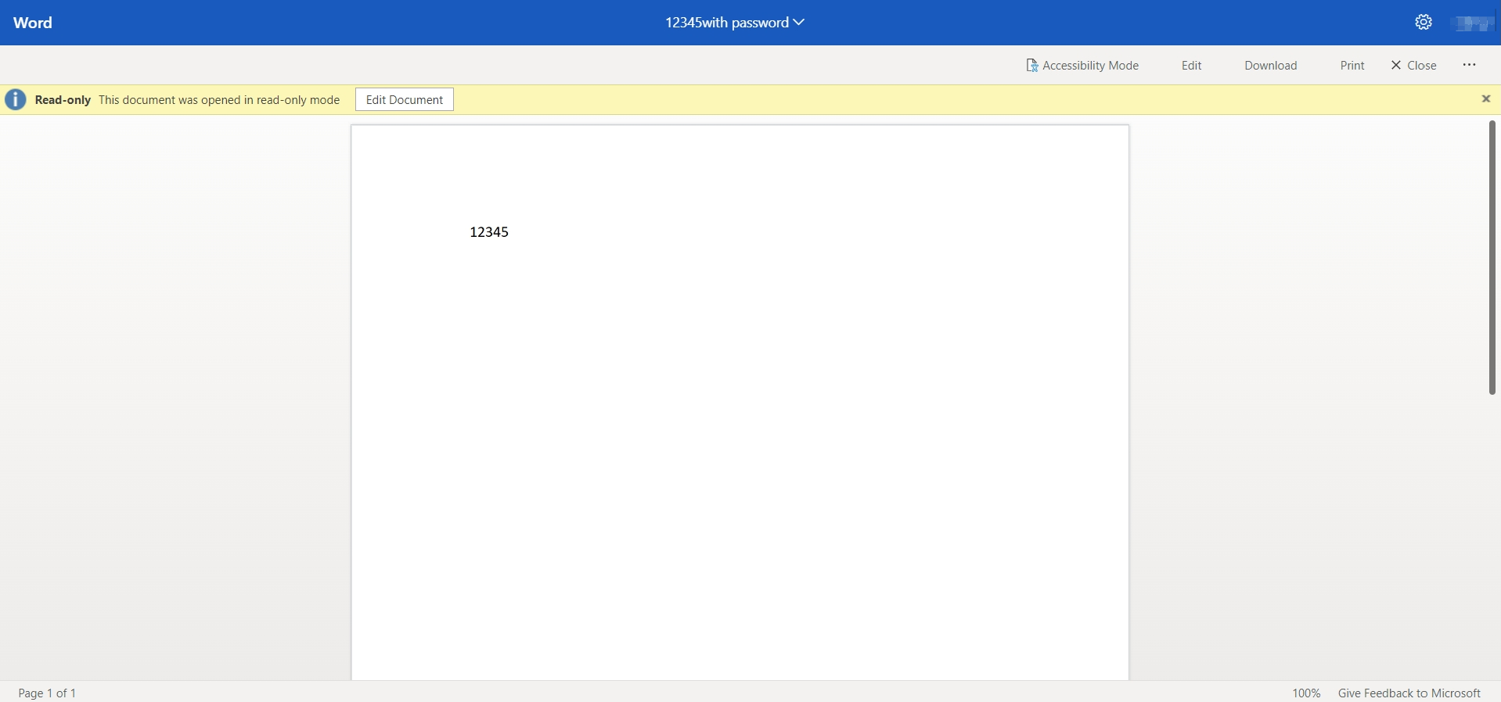Click the blue info icon in banner
This screenshot has width=1501, height=702.
point(16,100)
